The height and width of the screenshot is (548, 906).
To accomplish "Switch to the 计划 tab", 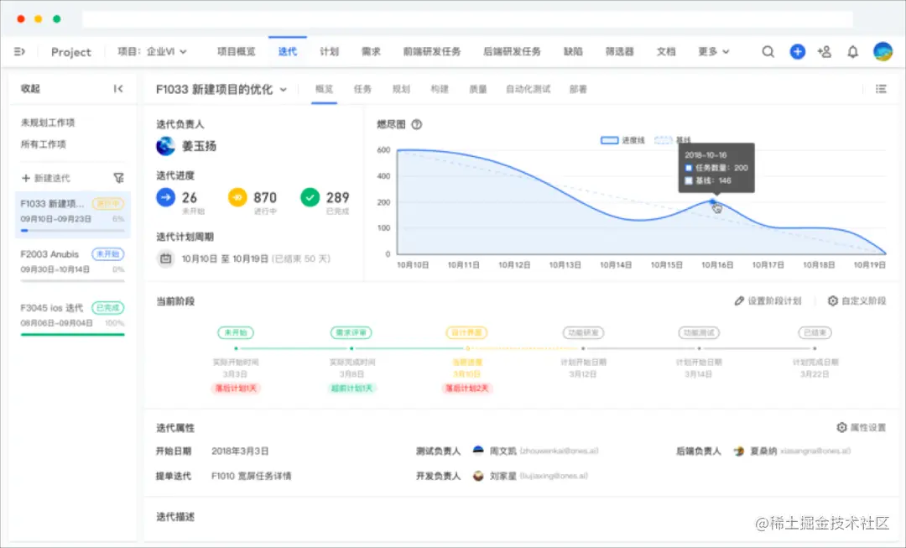I will pyautogui.click(x=330, y=51).
